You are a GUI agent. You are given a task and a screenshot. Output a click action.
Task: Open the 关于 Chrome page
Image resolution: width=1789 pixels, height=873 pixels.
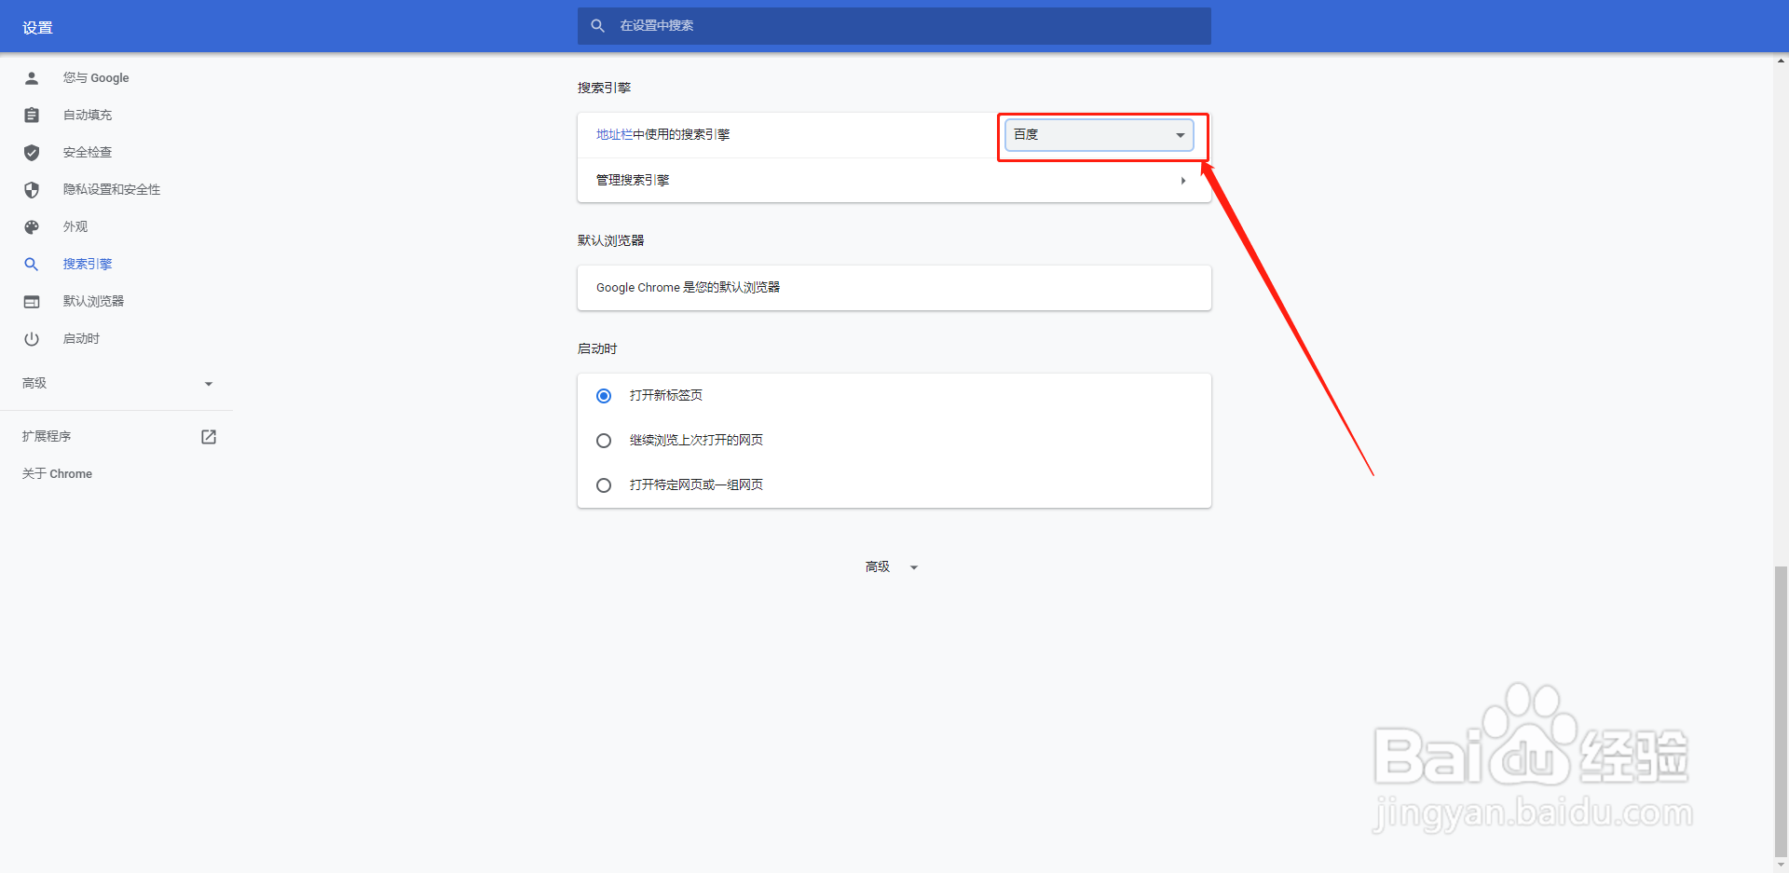click(57, 474)
